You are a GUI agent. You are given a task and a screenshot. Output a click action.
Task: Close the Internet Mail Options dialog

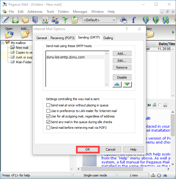(x=139, y=29)
